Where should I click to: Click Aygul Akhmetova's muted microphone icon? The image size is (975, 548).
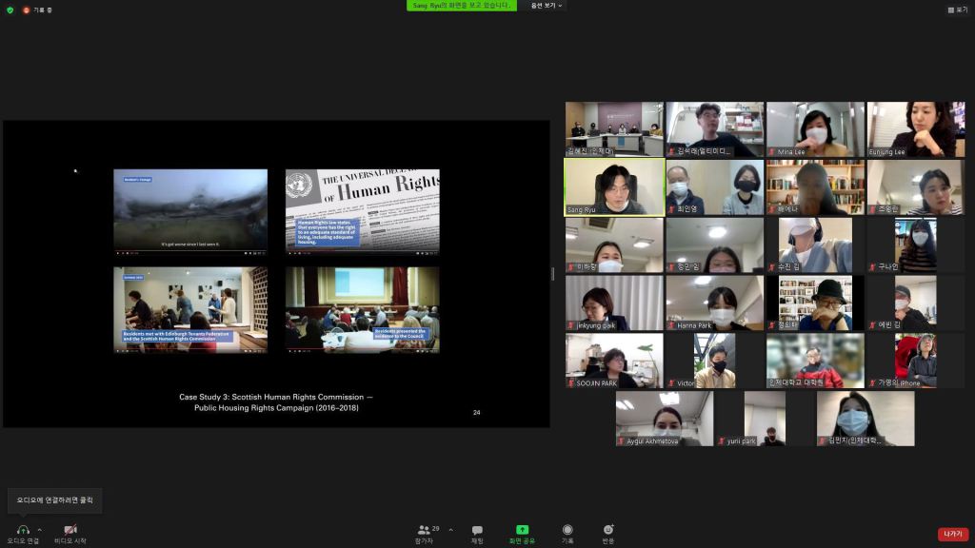pyautogui.click(x=621, y=441)
